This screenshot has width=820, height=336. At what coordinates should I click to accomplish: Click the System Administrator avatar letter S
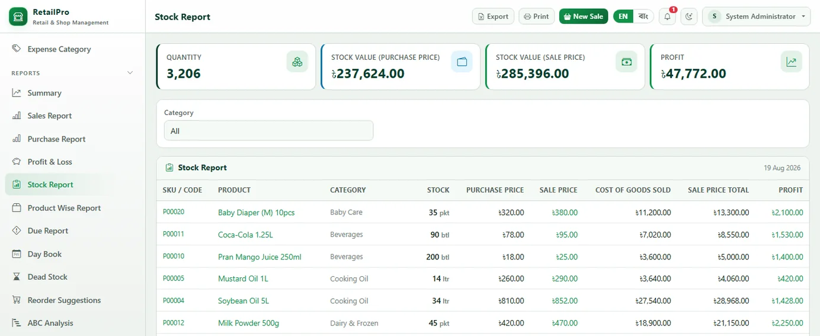[715, 17]
